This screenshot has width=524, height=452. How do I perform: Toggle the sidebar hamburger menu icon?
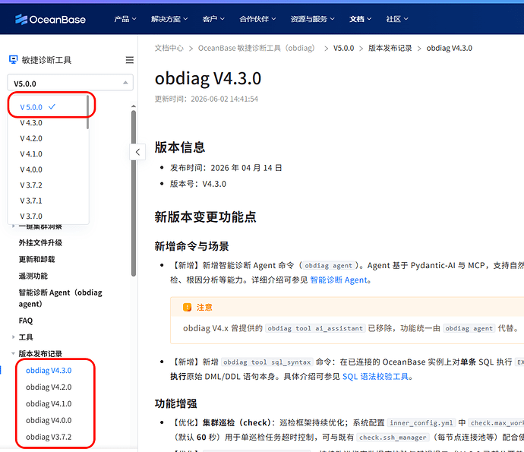[x=130, y=60]
